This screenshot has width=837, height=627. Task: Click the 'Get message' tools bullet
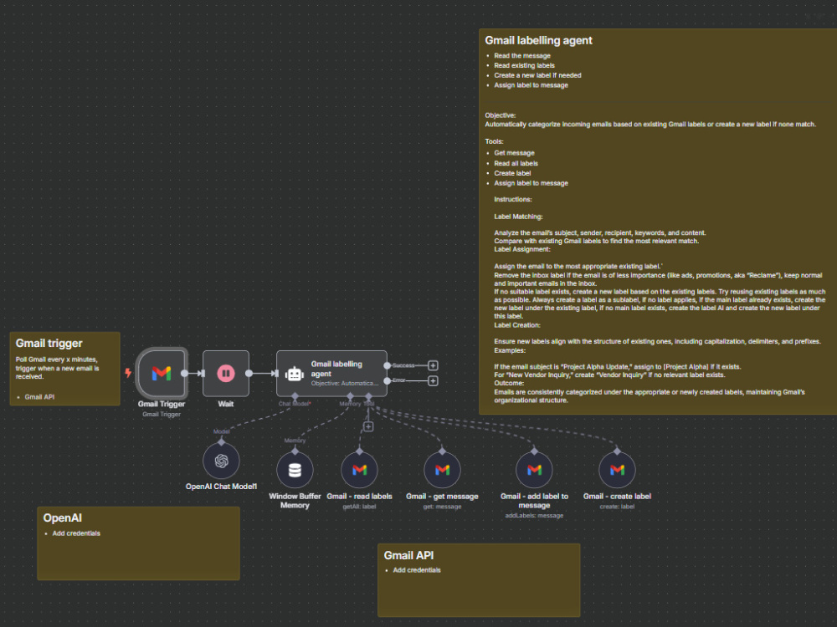pyautogui.click(x=514, y=153)
